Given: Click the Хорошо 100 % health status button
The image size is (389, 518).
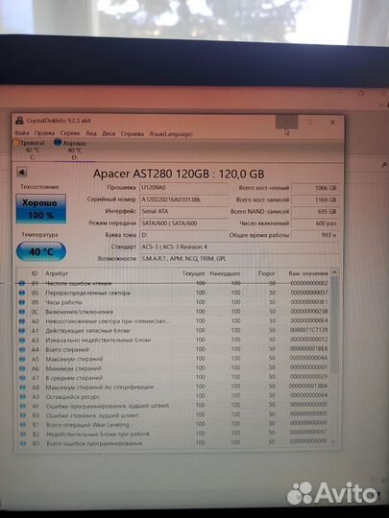Looking at the screenshot, I should coord(40,209).
